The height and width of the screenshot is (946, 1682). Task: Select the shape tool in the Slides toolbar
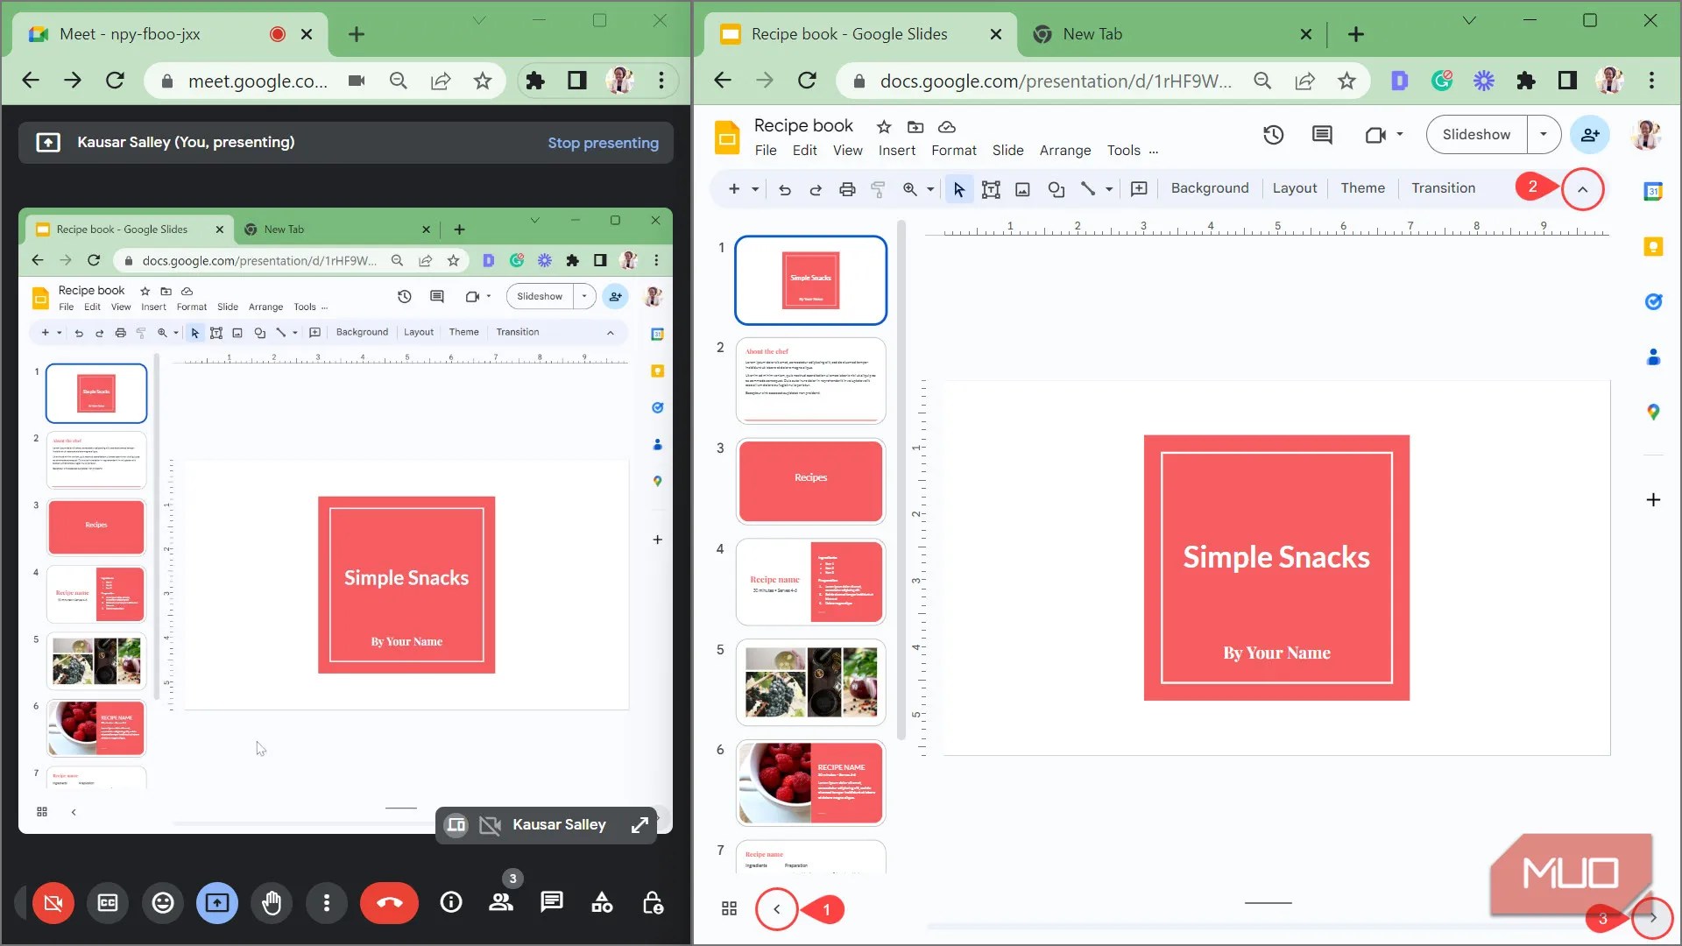click(1056, 188)
